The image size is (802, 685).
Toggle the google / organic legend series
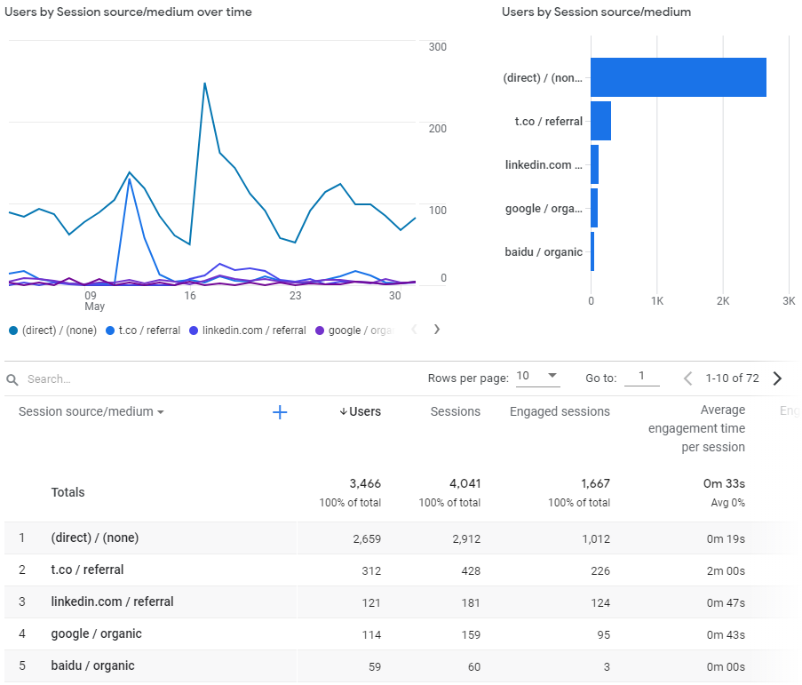(355, 331)
